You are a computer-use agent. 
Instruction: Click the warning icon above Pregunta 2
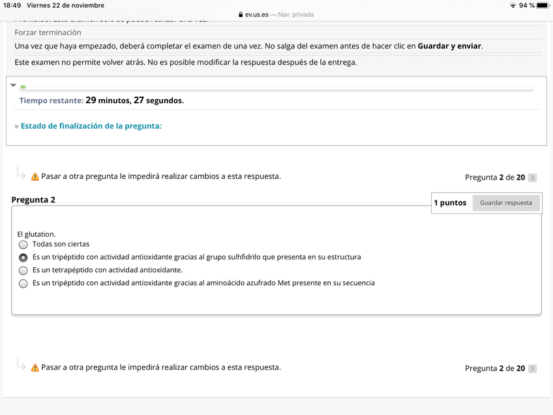click(35, 177)
